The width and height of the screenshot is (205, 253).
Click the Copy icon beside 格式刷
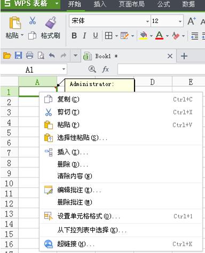coord(32,36)
